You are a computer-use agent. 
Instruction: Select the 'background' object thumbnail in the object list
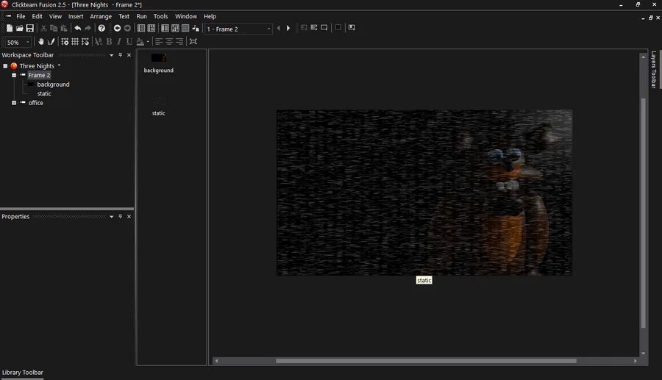click(x=158, y=58)
